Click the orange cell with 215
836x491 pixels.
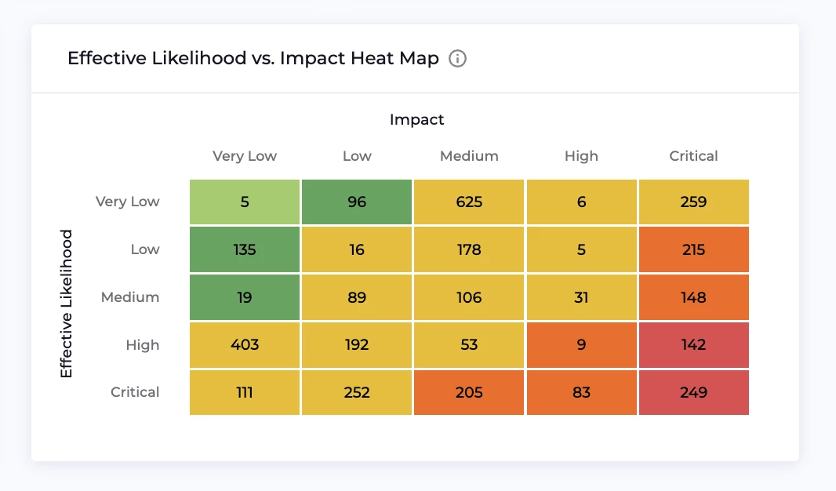693,250
